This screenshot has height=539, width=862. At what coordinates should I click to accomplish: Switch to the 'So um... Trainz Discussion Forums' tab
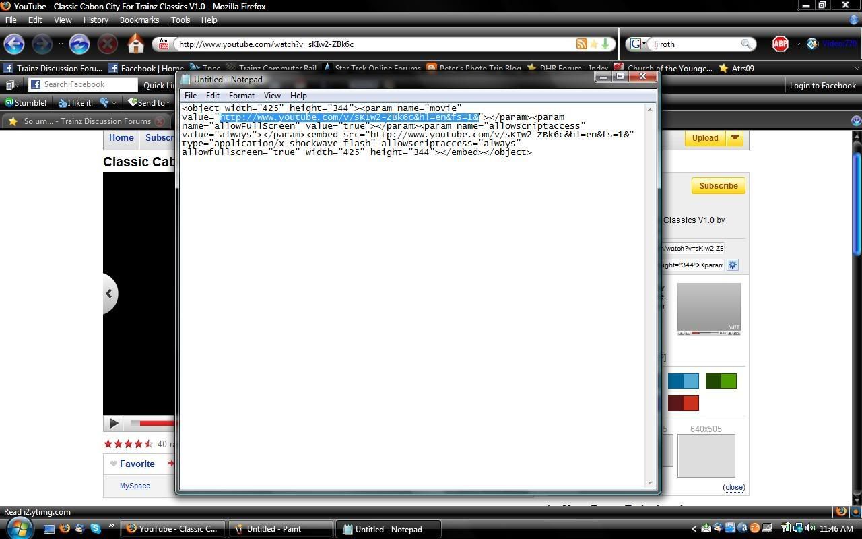click(86, 121)
